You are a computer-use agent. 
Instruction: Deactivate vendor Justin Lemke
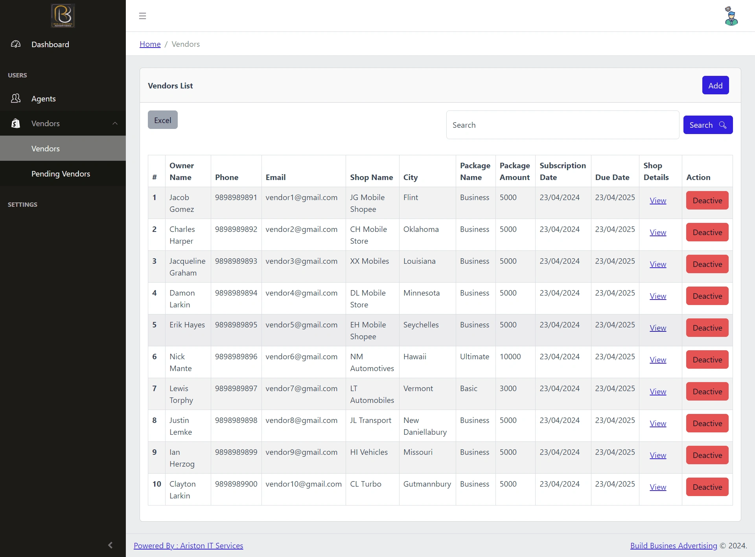pos(707,423)
